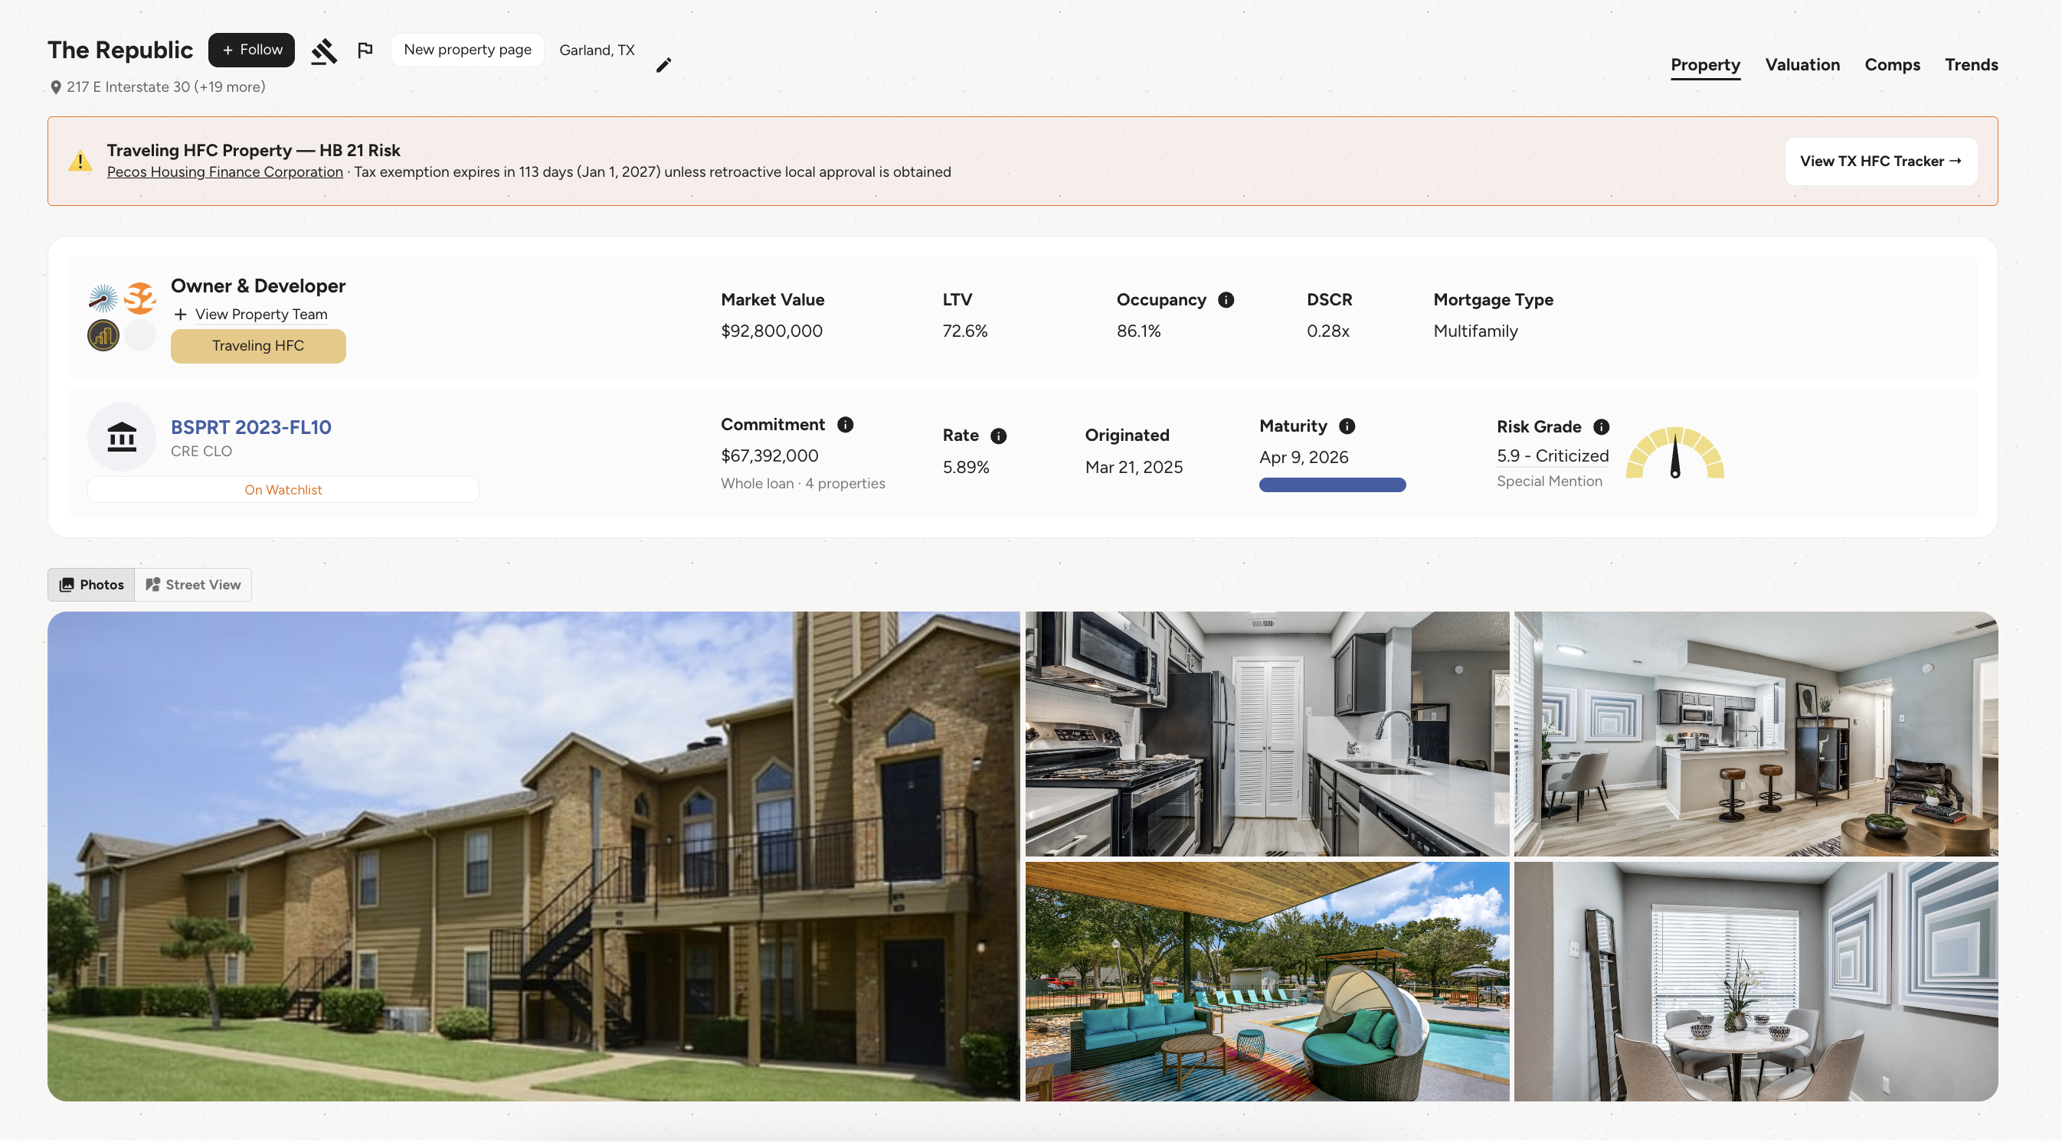This screenshot has width=2062, height=1142.
Task: Click the Occupancy value 86.1%
Action: tap(1138, 331)
